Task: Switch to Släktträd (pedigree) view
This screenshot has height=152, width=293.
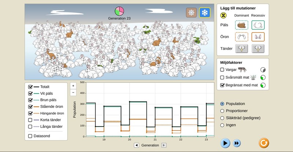Action: click(222, 118)
